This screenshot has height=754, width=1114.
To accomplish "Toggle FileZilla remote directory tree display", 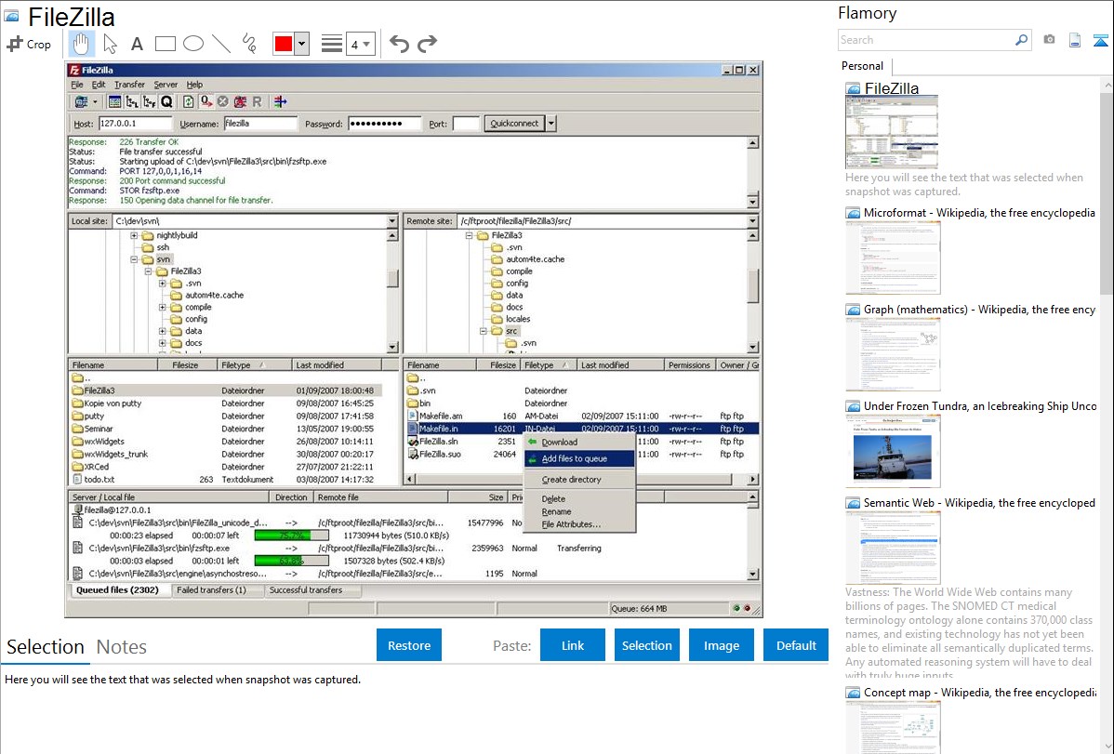I will (x=149, y=101).
